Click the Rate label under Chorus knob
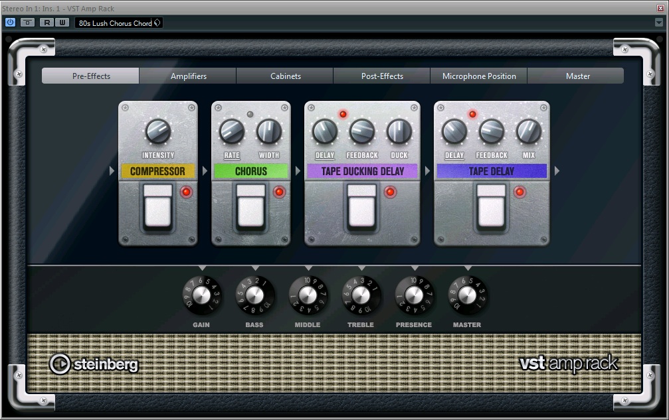669x420 pixels. coord(232,155)
